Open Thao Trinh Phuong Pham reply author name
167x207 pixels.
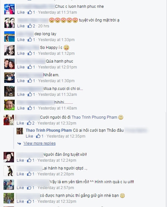49,130
